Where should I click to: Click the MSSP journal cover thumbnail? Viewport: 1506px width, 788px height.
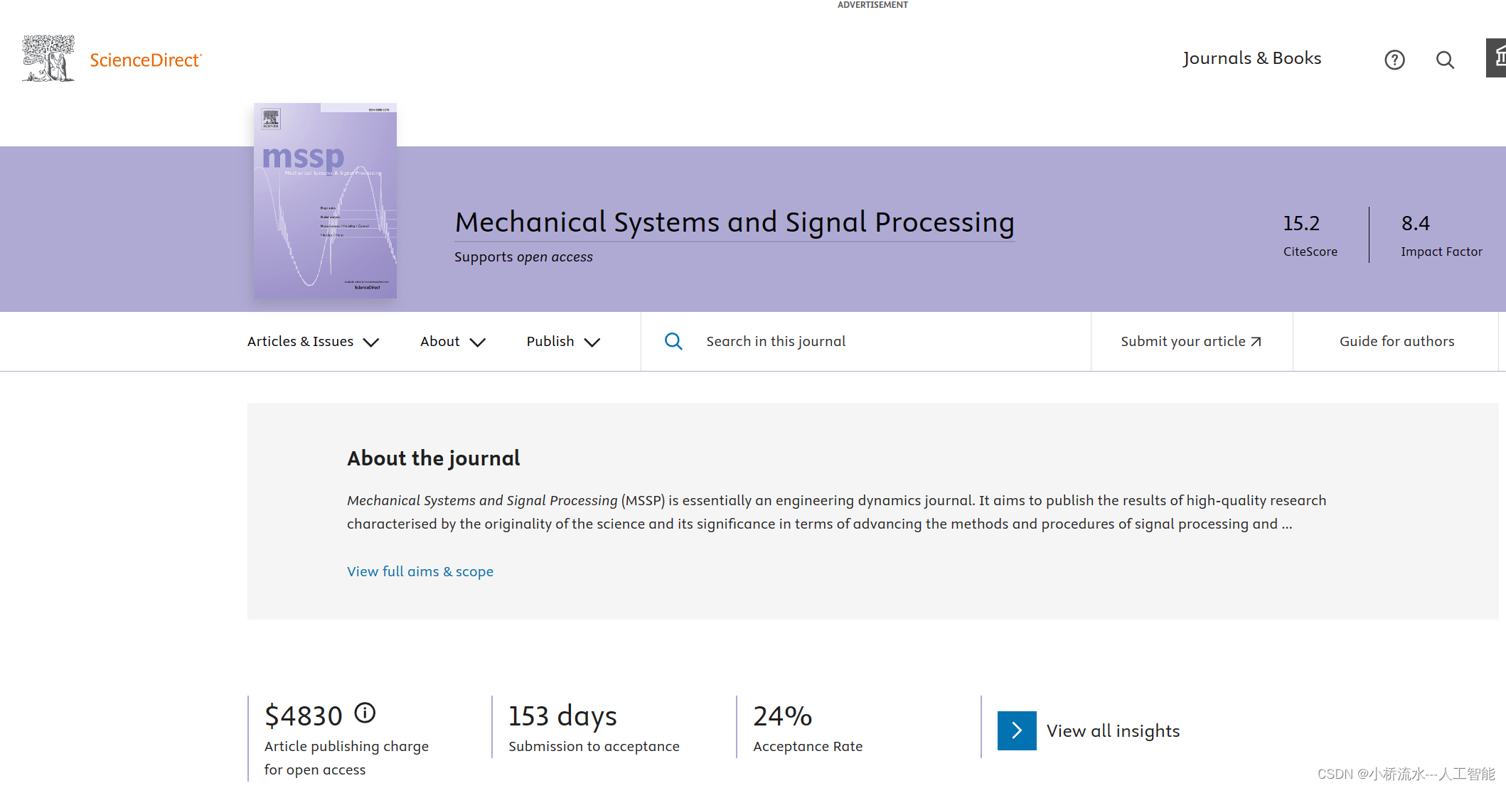(x=325, y=200)
